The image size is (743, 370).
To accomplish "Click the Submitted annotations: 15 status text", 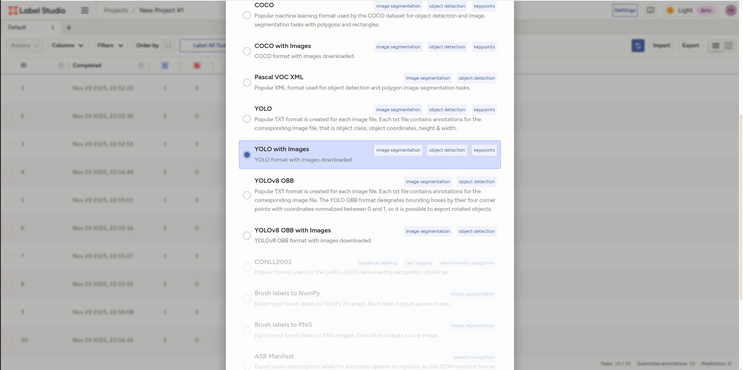I will point(666,364).
